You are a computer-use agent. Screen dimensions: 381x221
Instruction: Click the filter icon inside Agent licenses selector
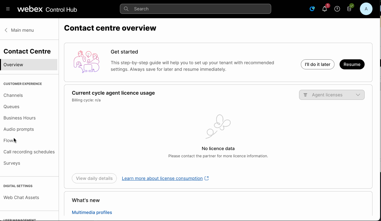(x=305, y=95)
